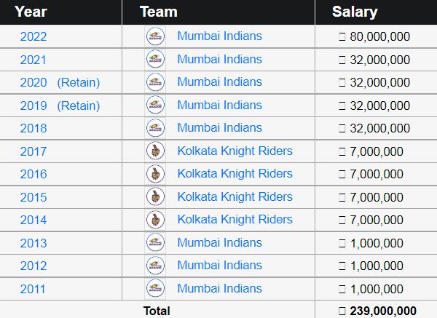
Task: Open the 2020 year link
Action: tap(34, 82)
